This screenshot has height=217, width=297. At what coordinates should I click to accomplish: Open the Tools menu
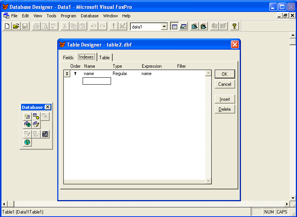click(51, 16)
